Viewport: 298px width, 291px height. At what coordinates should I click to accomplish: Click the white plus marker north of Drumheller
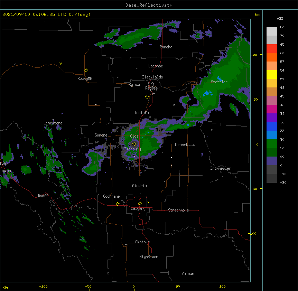pos(212,130)
